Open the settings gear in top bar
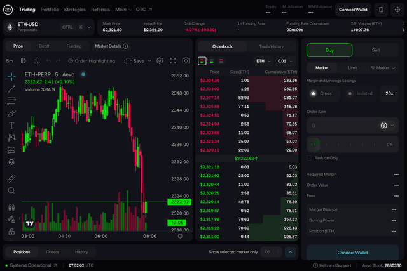Viewport: 407px width, 271px height. (x=397, y=10)
